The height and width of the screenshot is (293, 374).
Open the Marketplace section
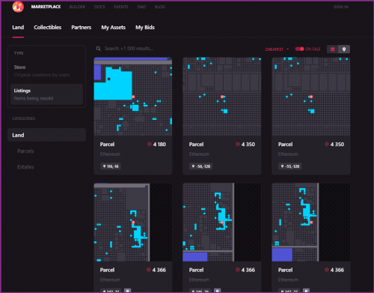[46, 7]
